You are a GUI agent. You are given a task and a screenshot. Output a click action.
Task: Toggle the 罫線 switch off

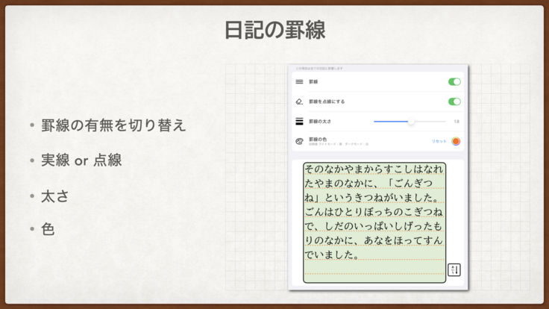tap(454, 82)
